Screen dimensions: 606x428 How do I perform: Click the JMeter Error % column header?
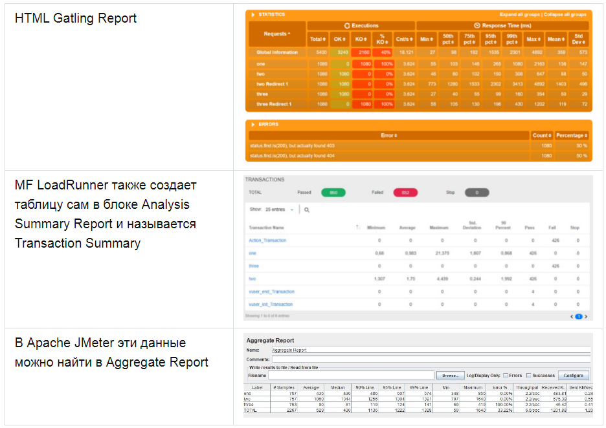pyautogui.click(x=499, y=387)
